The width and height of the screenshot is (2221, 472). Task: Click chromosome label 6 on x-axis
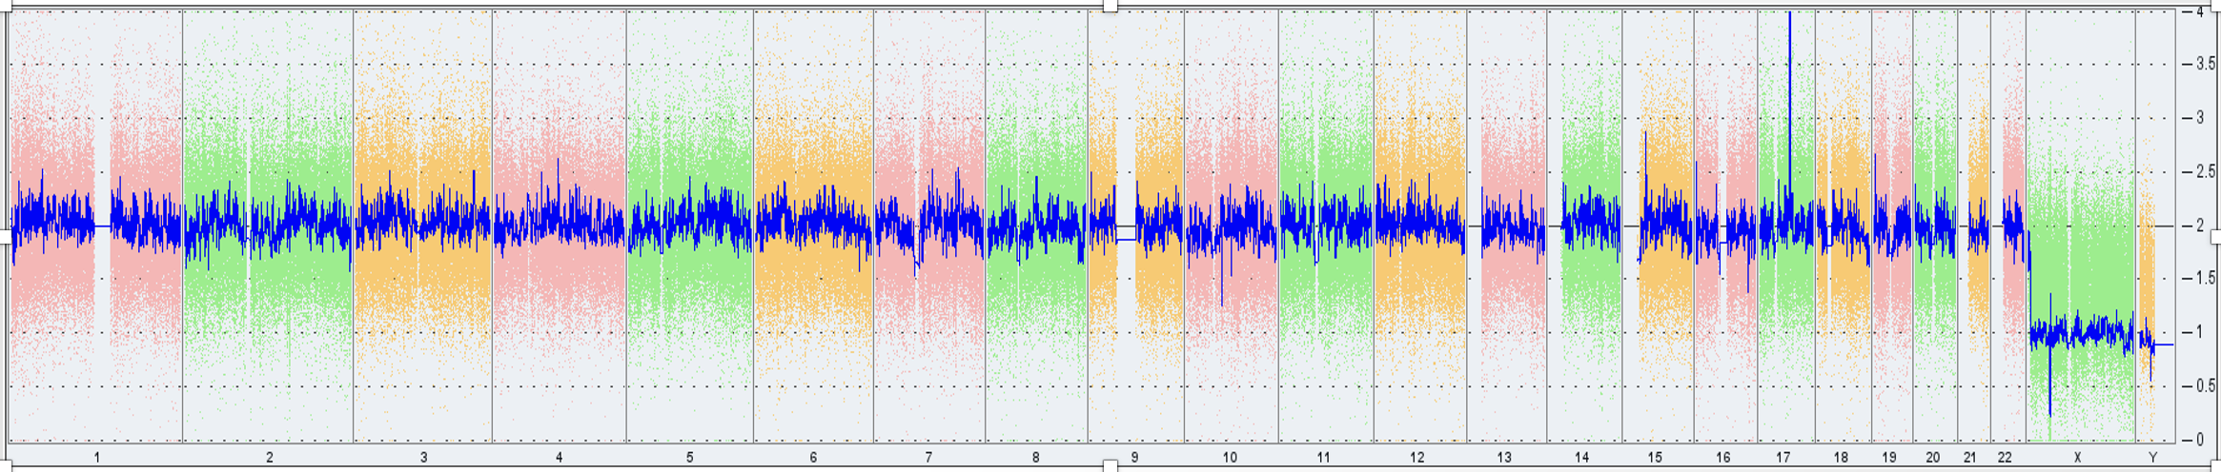(x=813, y=458)
